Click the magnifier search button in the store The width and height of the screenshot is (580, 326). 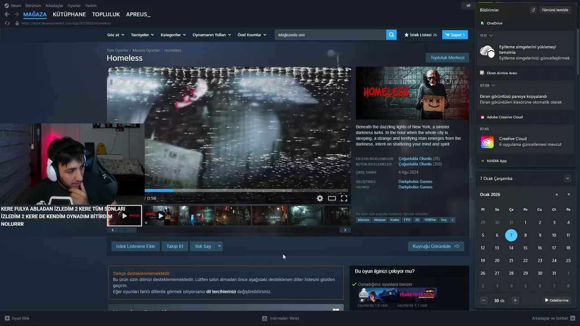pos(391,35)
